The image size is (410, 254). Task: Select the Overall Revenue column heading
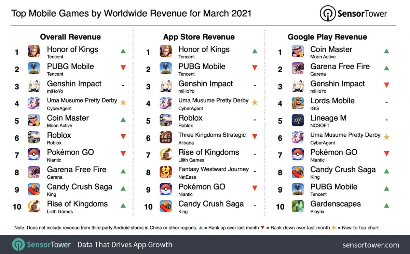70,37
